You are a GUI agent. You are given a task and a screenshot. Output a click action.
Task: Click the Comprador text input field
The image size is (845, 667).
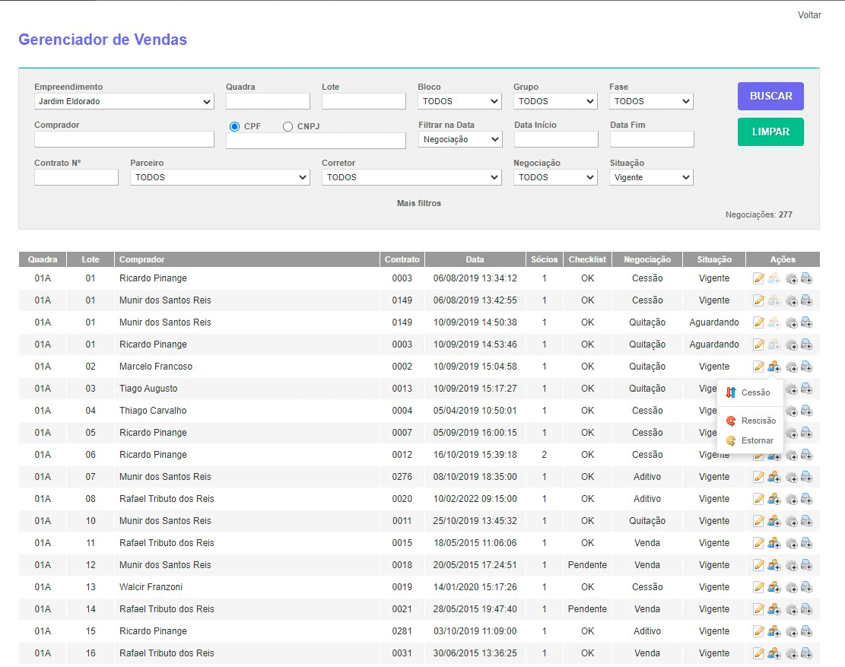124,139
